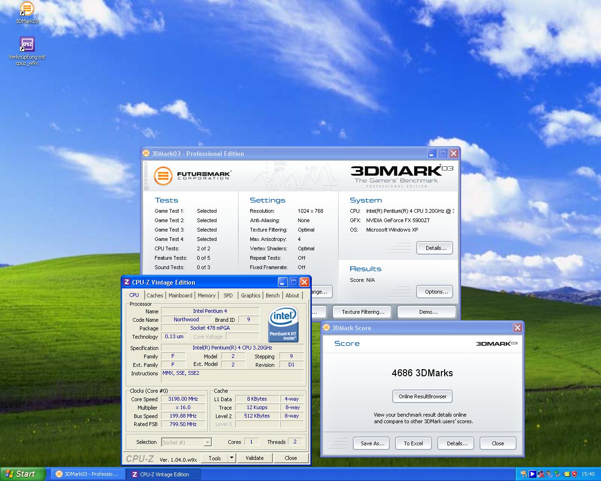Viewport: 601px width, 481px height.
Task: Click the NVIDIA settings tray icon
Action: pos(566,474)
